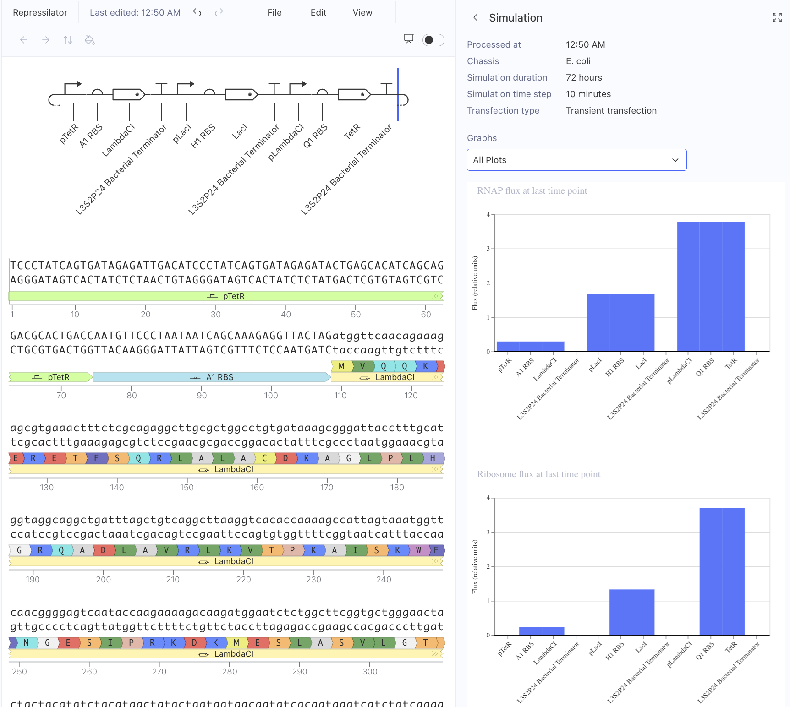Image resolution: width=790 pixels, height=707 pixels.
Task: Select the paint bucket fill icon
Action: (90, 40)
